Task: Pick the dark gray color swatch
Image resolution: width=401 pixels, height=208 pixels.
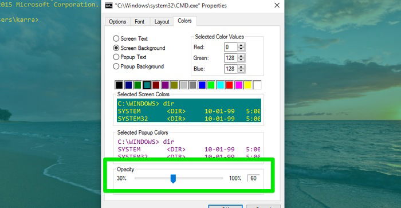Action: 193,85
